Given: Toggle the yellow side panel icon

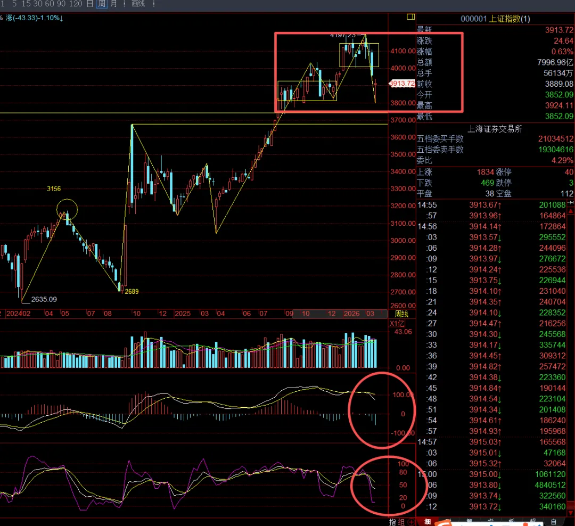Looking at the screenshot, I should (410, 17).
